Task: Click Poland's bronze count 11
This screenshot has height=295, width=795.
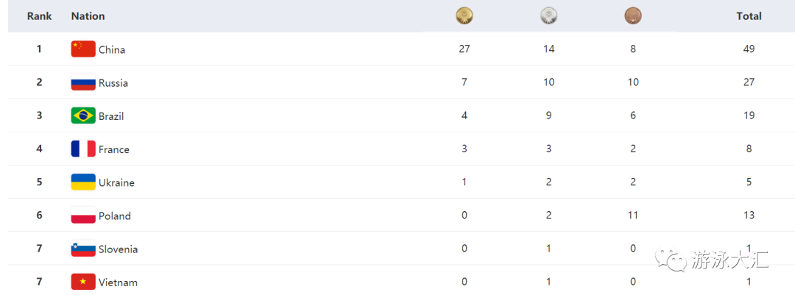Action: 633,216
